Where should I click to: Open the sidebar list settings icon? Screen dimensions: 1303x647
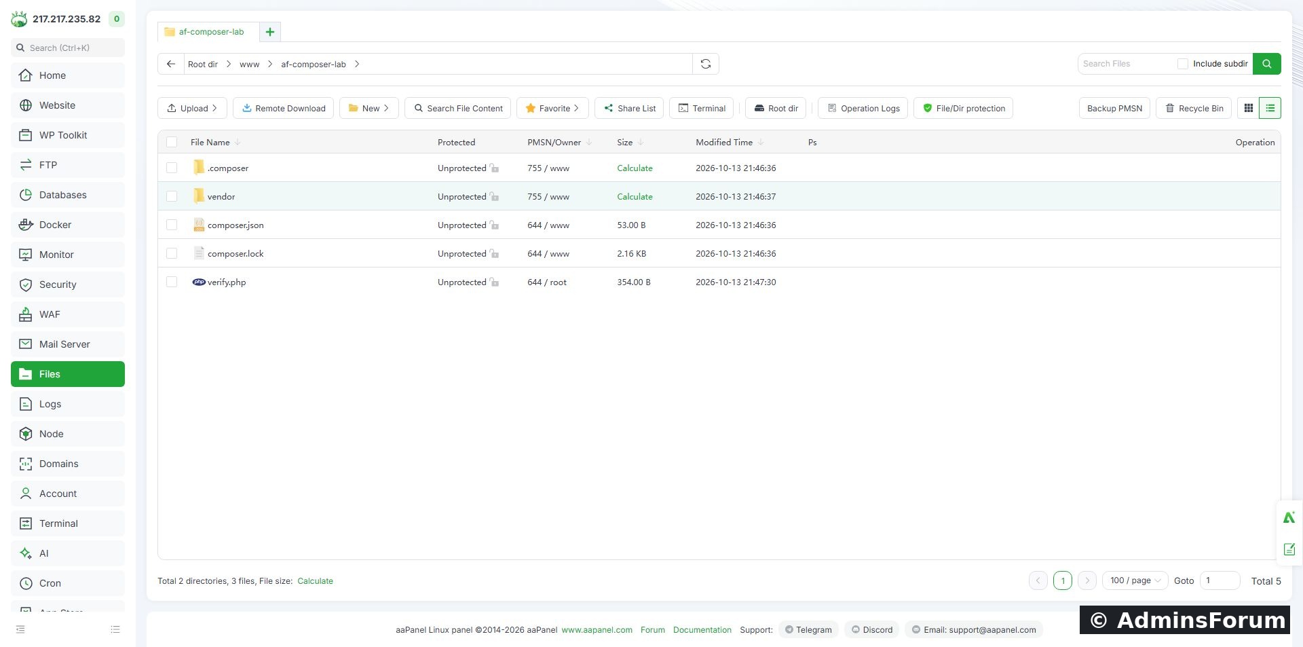115,629
